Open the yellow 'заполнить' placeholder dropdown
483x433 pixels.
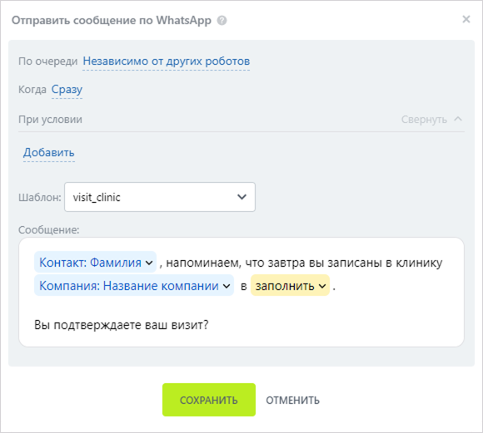[x=290, y=286]
